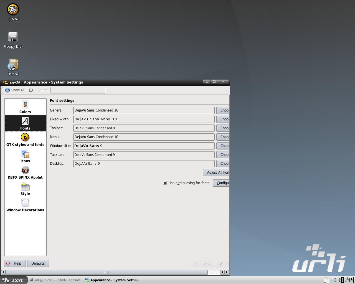The image size is (355, 284).
Task: Open the clipboard tray icon
Action: [326, 280]
